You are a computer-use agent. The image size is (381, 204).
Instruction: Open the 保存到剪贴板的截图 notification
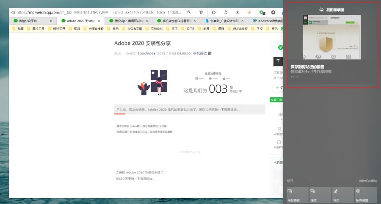333,45
